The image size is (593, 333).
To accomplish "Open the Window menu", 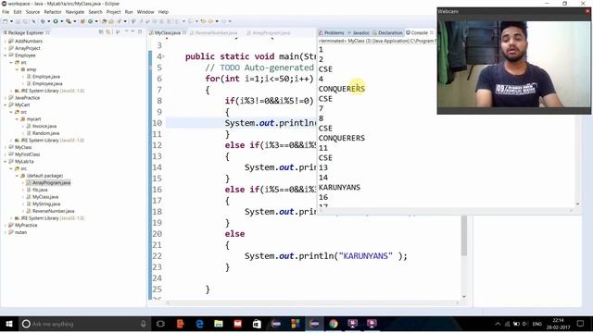I will (x=145, y=12).
